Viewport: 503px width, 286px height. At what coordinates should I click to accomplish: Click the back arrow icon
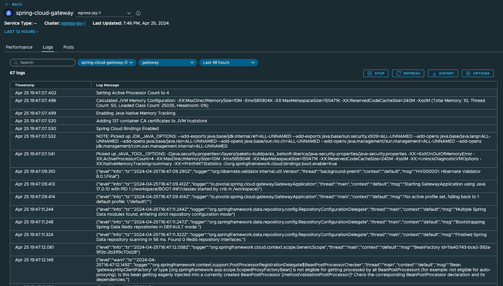point(7,4)
